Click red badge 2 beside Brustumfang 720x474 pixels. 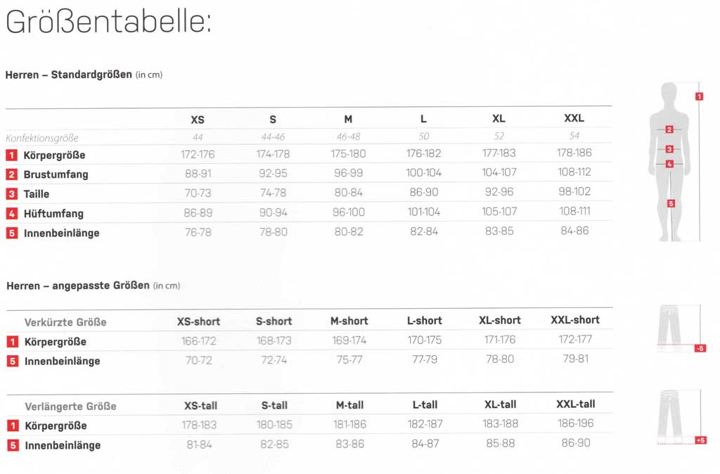12,174
